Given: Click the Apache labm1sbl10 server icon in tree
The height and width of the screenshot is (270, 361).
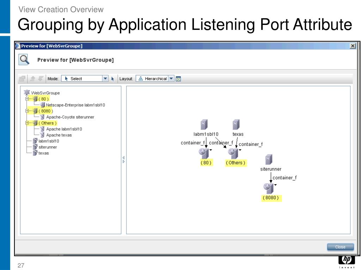Looking at the screenshot, I should click(42, 129).
